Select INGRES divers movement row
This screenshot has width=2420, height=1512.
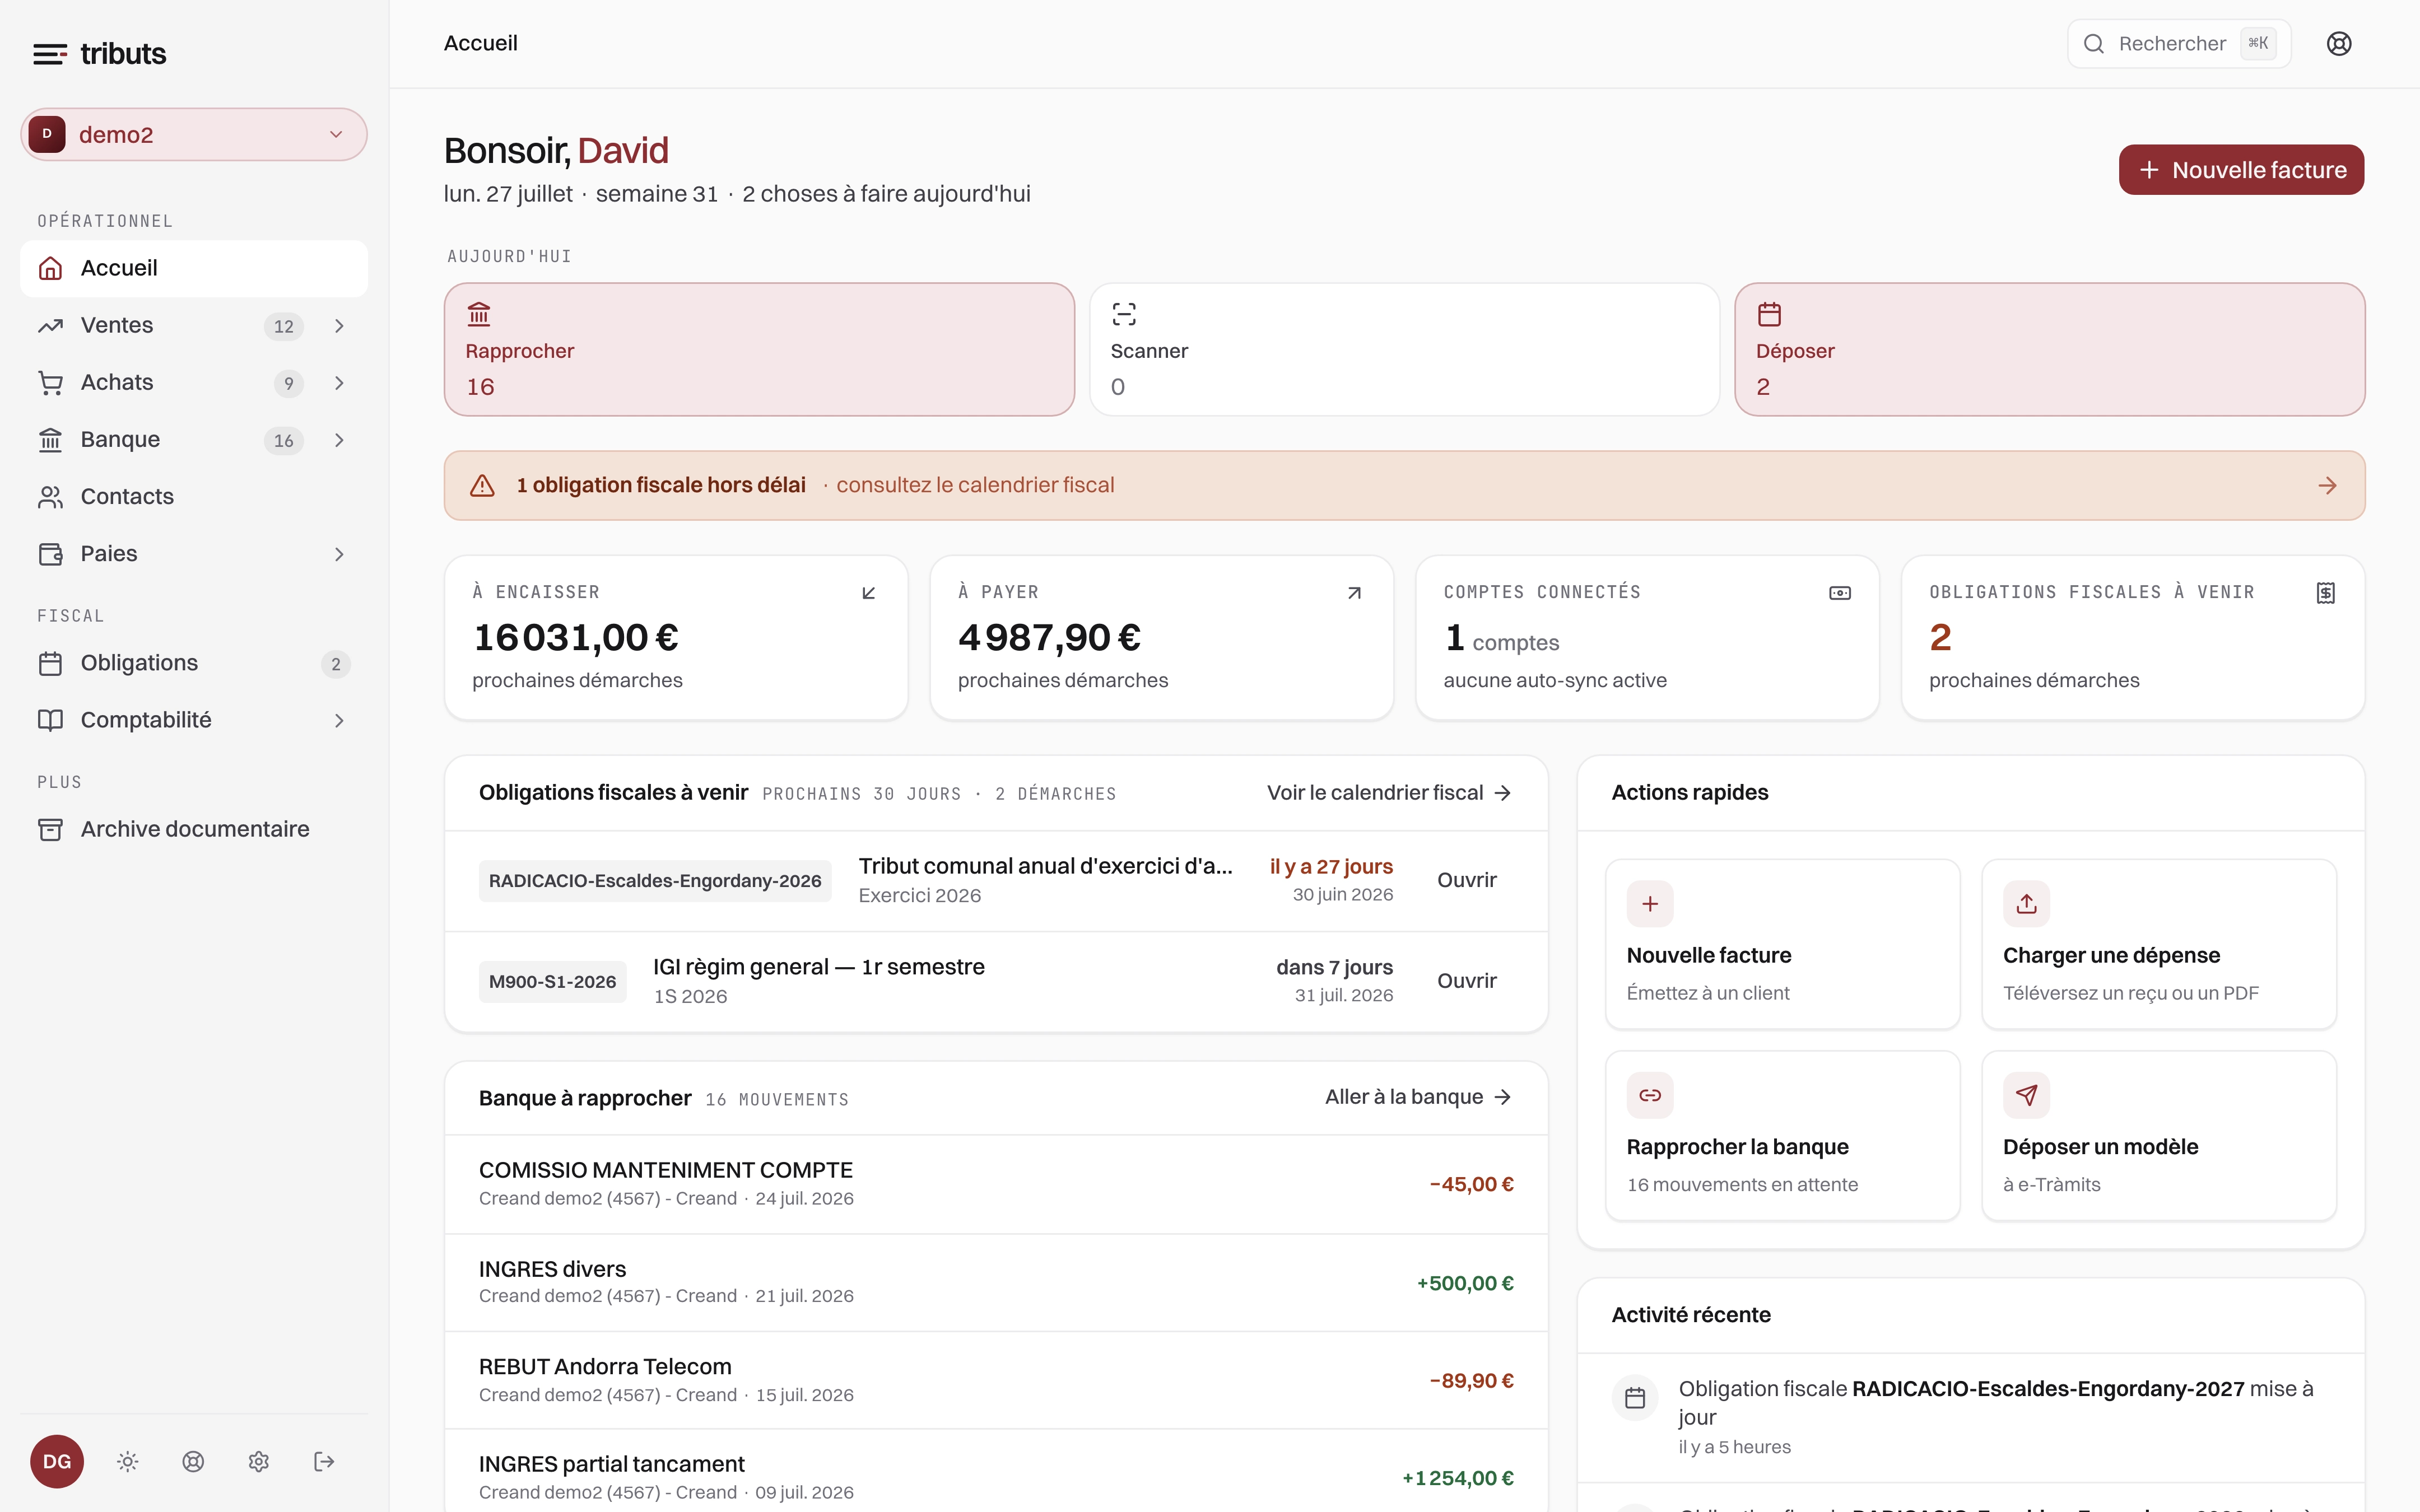[x=996, y=1282]
